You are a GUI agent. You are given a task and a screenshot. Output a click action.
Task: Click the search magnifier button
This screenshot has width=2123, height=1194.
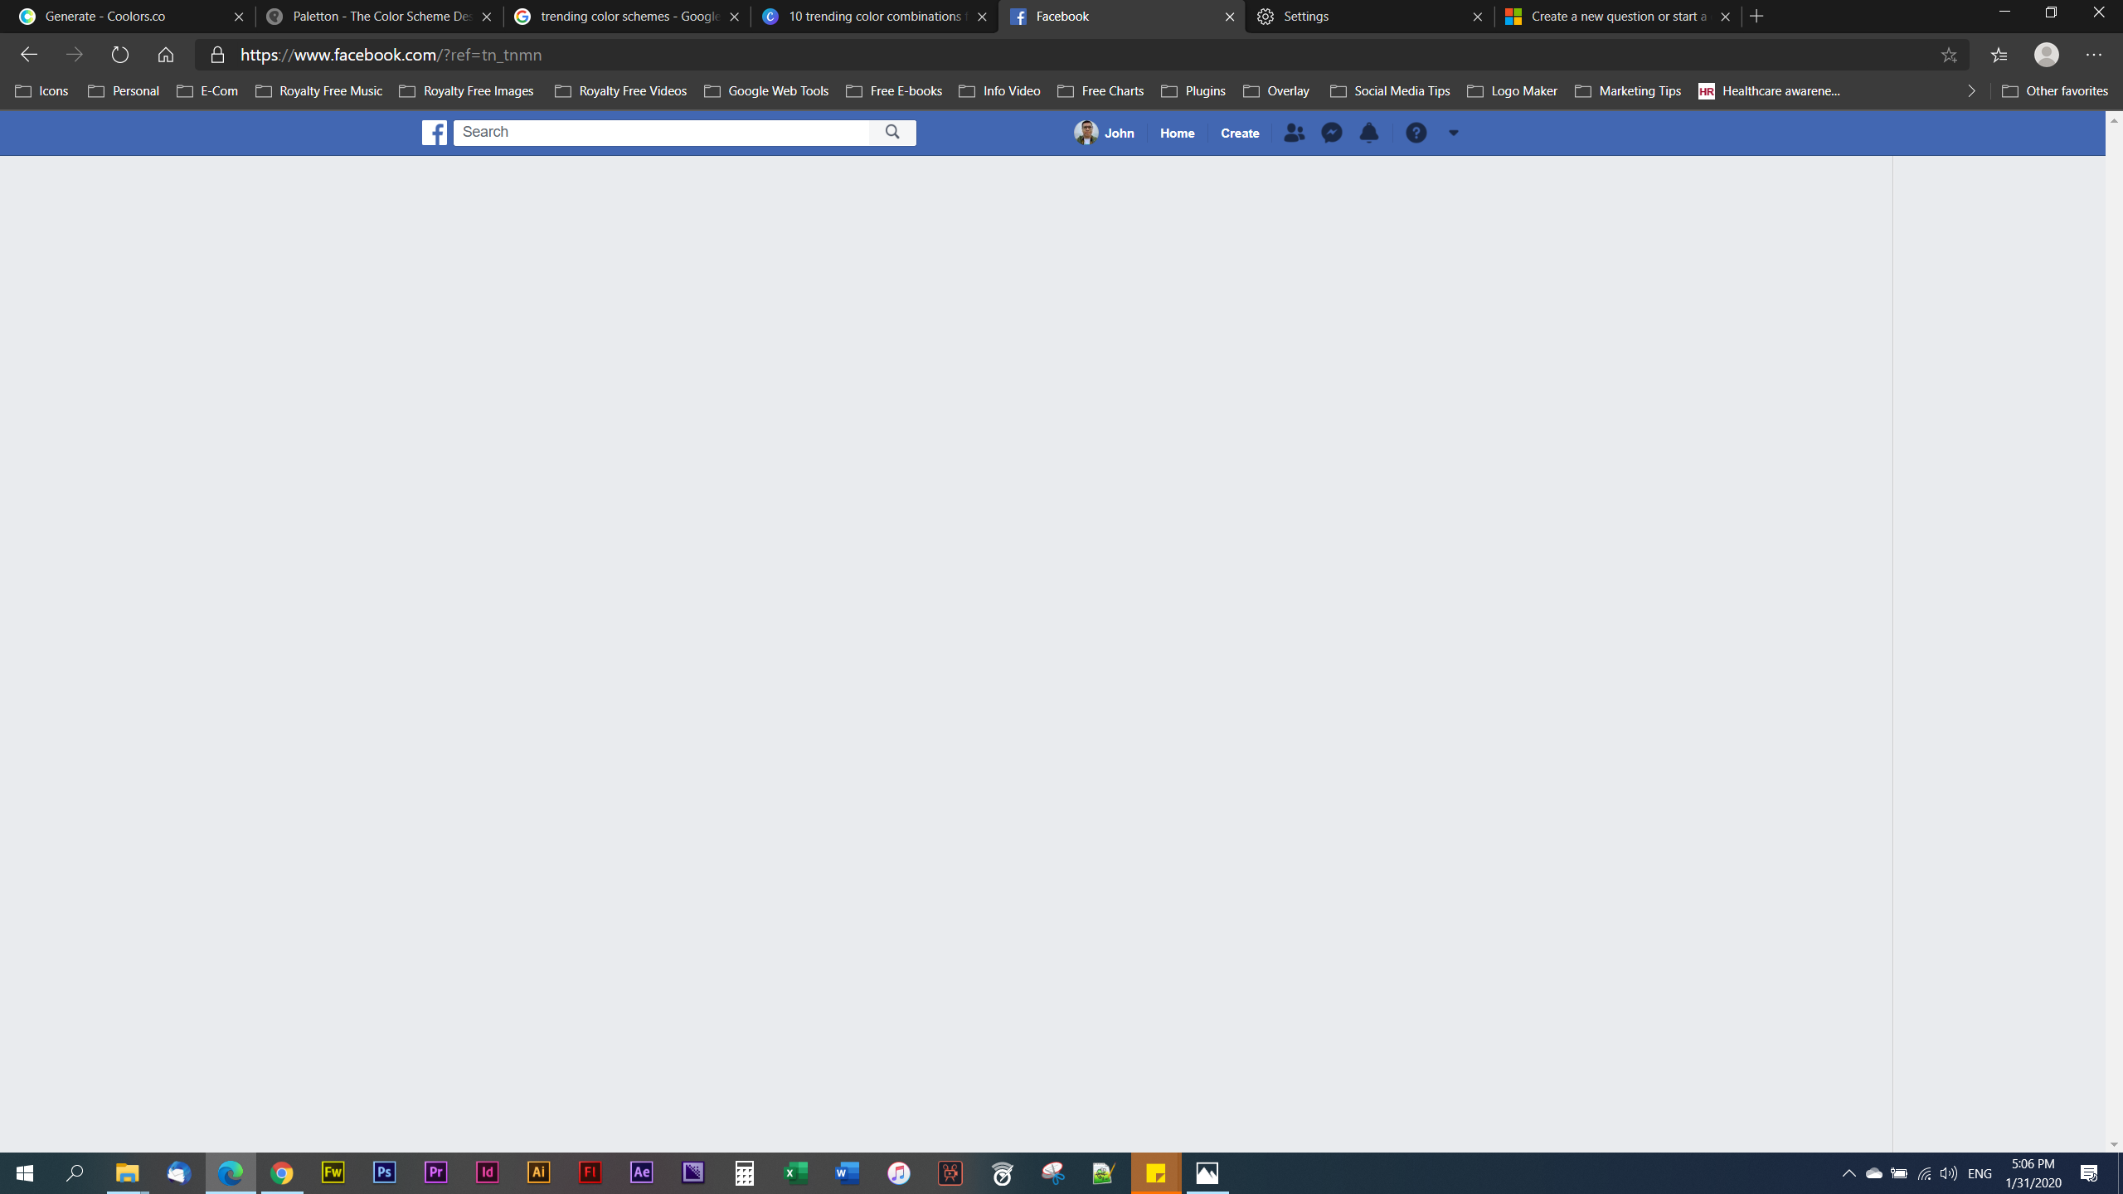892,133
